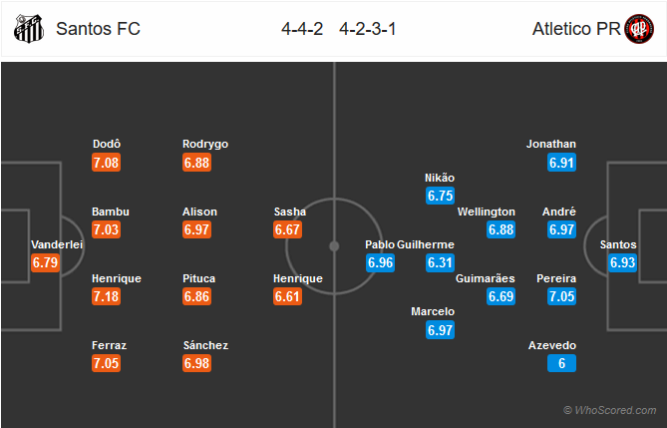
Task: Click Sasha's 6.67 rating badge
Action: click(x=287, y=229)
